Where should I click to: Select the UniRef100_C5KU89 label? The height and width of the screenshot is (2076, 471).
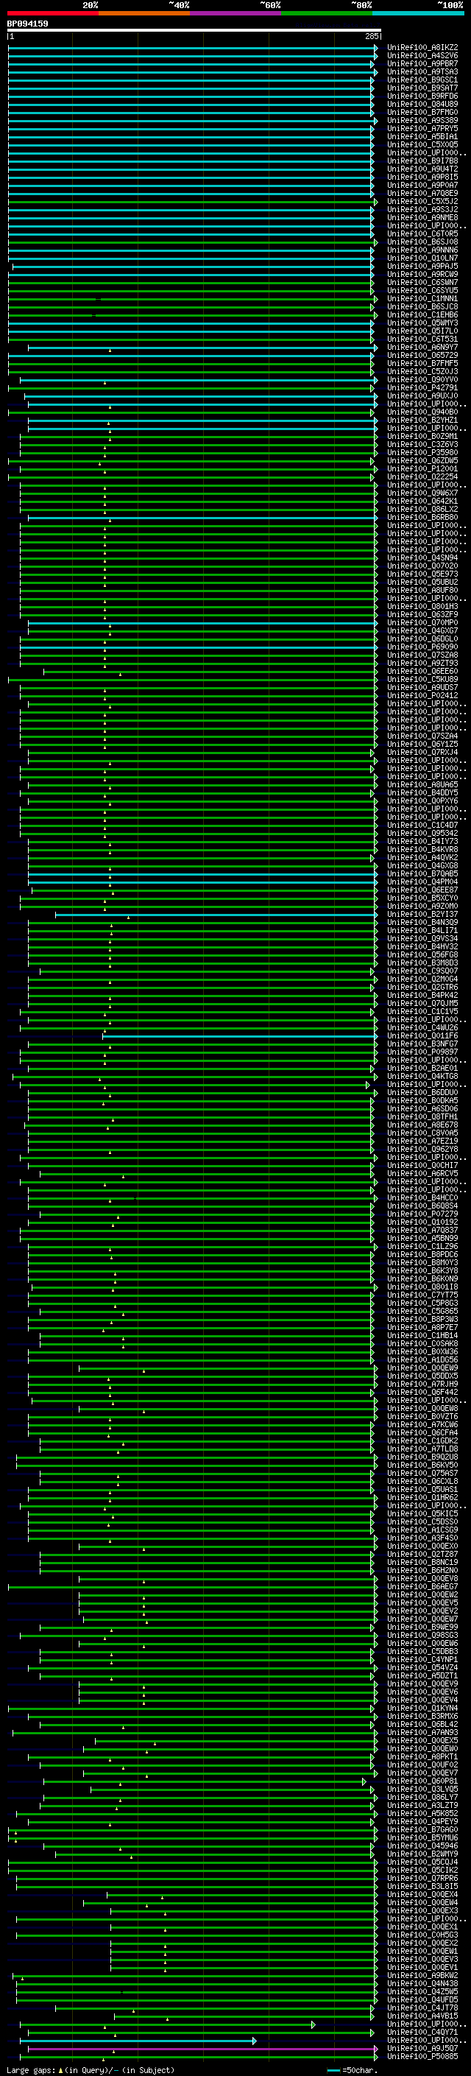[x=422, y=680]
